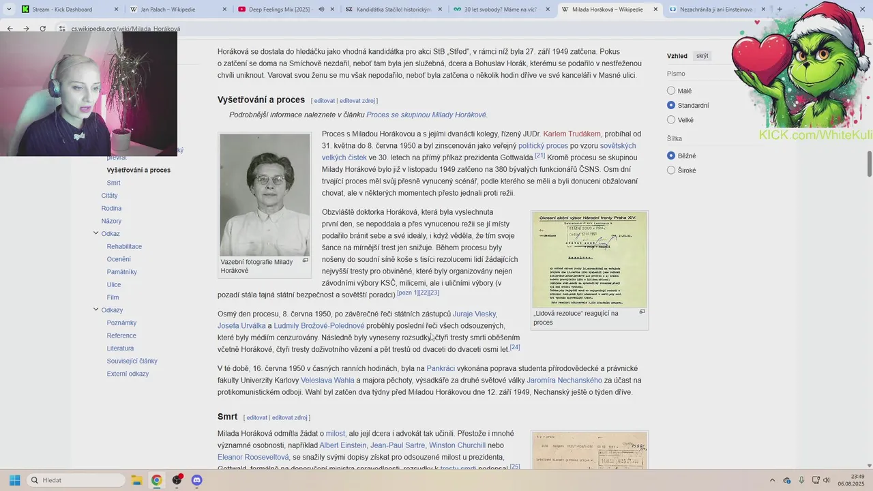The height and width of the screenshot is (491, 873).
Task: Collapse the Odkaz section in contents
Action: coord(95,233)
